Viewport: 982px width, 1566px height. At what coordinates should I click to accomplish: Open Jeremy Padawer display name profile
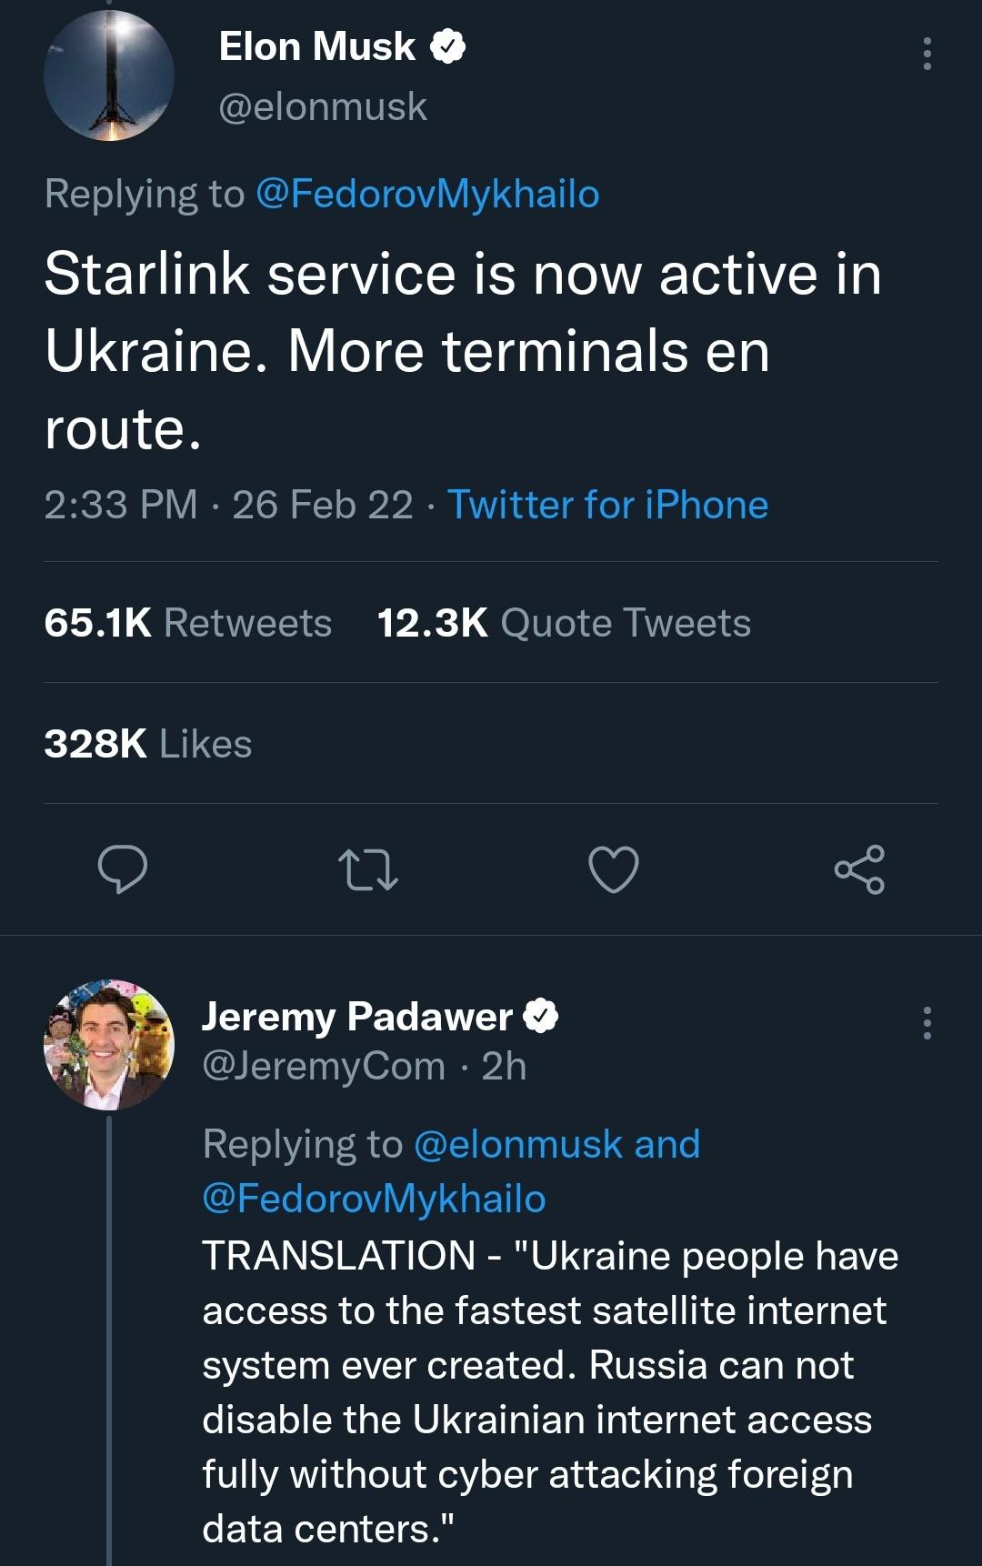357,1016
